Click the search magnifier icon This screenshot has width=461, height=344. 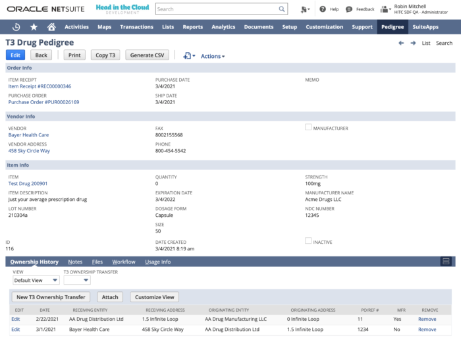(x=282, y=9)
